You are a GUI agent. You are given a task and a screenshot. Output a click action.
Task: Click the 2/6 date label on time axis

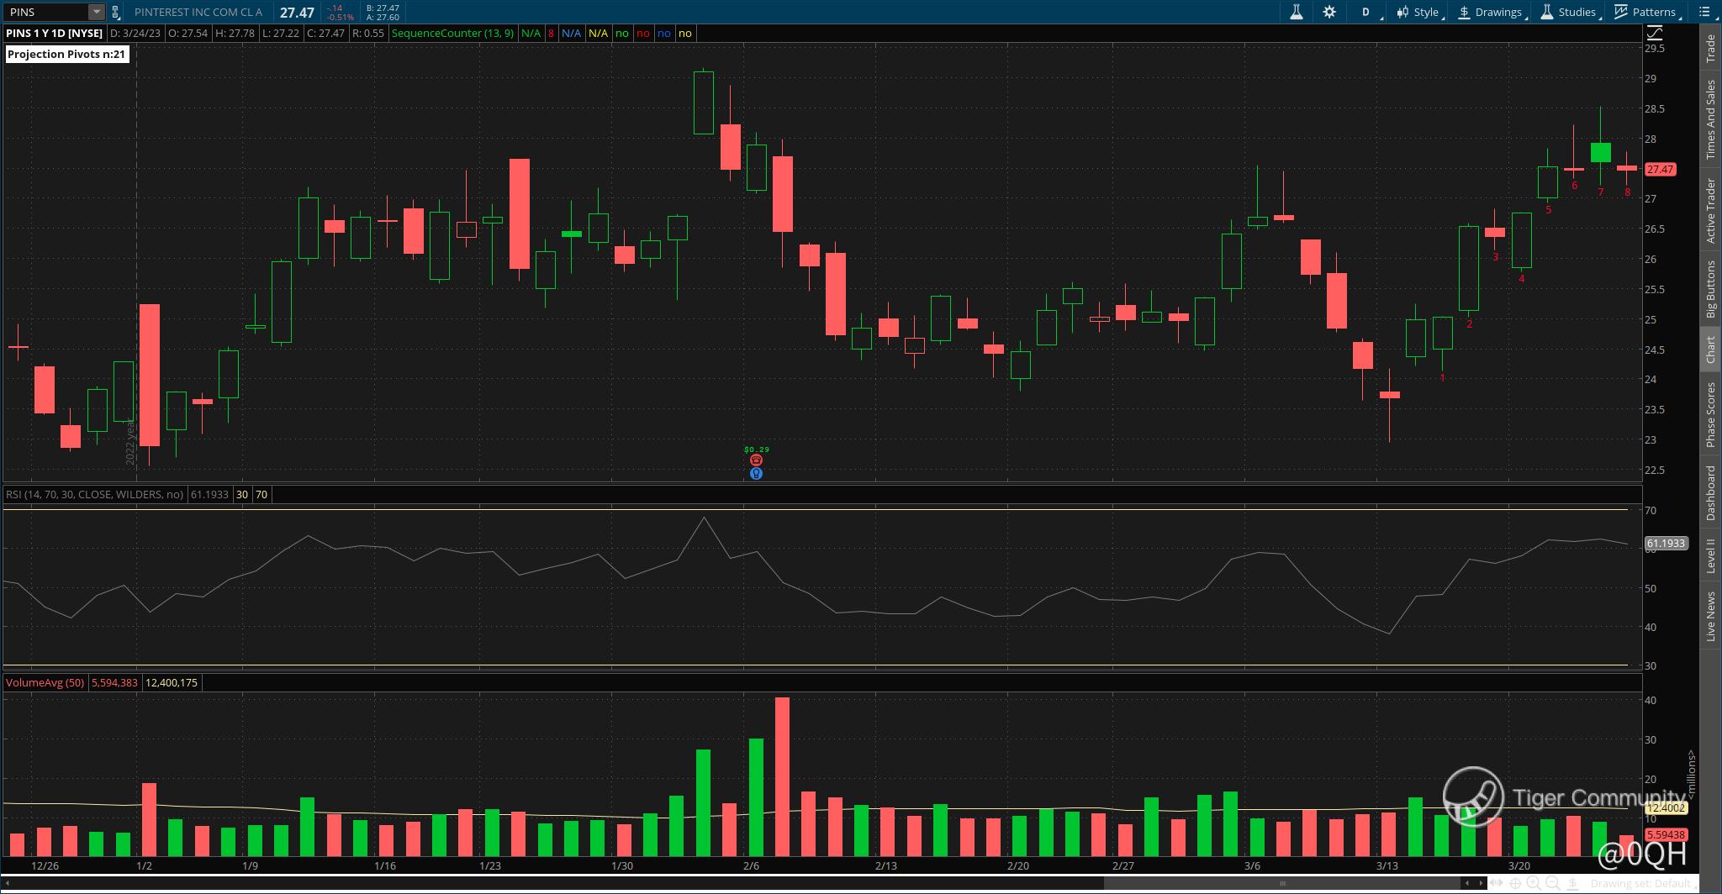pos(751,865)
